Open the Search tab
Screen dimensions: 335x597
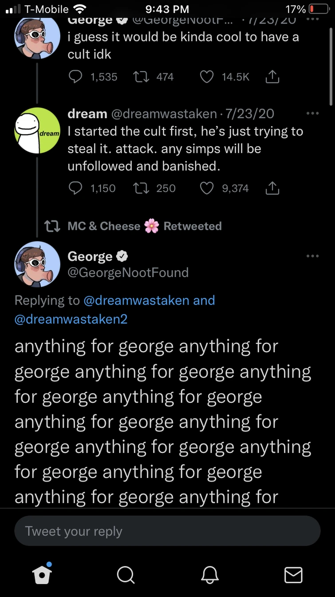click(x=126, y=574)
